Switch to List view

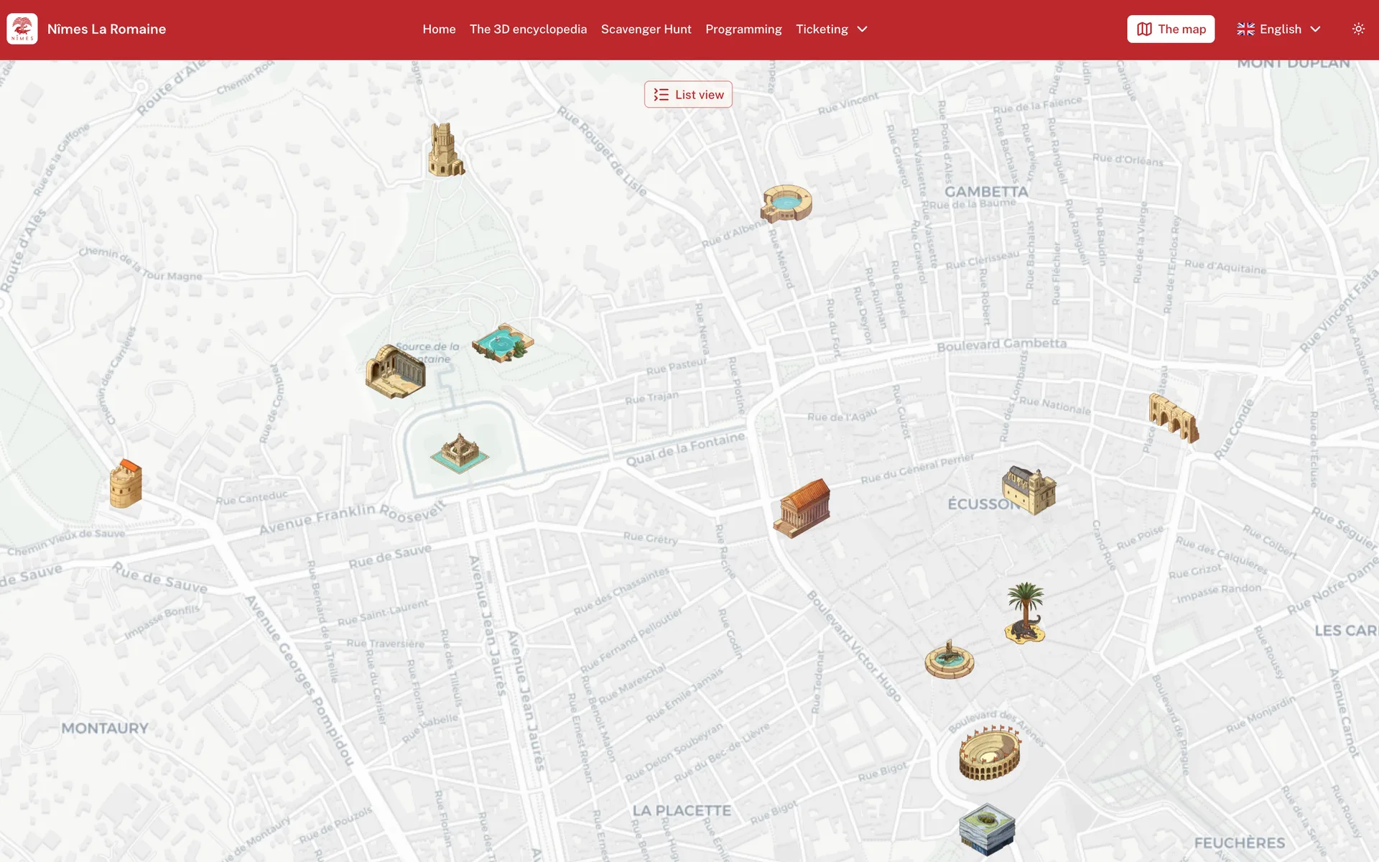pos(688,95)
